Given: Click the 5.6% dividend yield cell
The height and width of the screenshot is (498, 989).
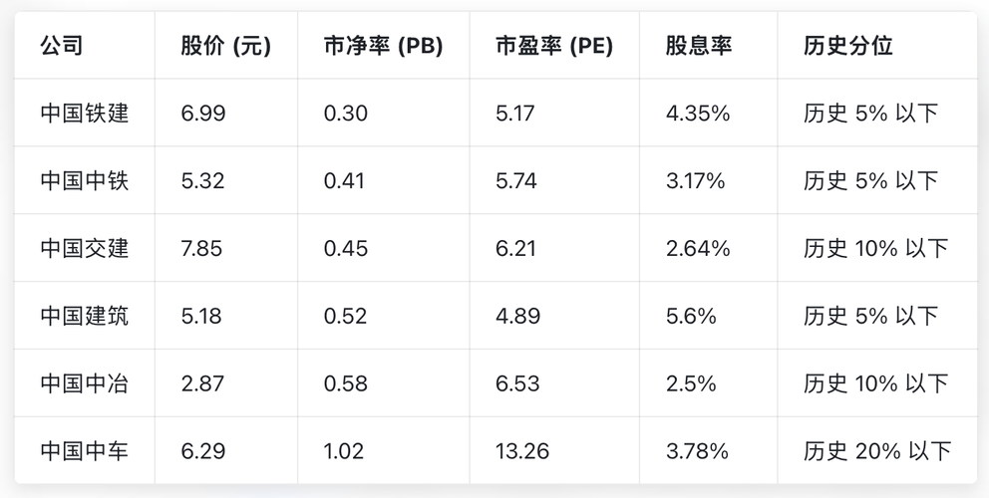Looking at the screenshot, I should click(x=691, y=316).
